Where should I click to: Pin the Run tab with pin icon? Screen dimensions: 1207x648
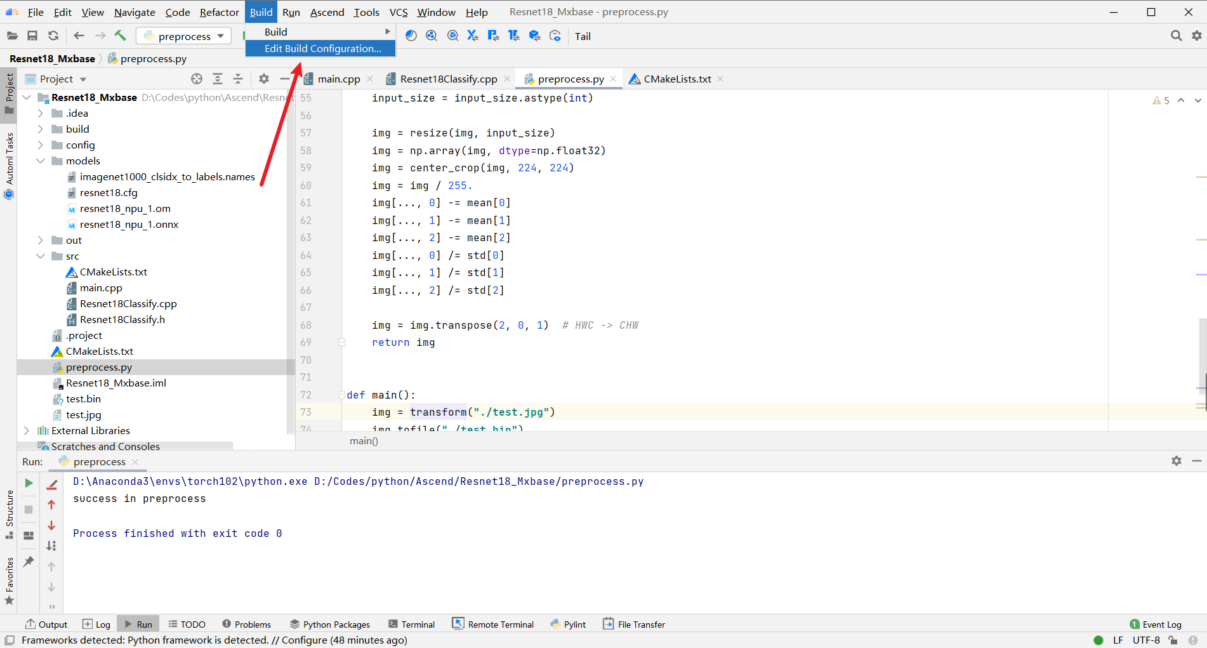click(29, 562)
